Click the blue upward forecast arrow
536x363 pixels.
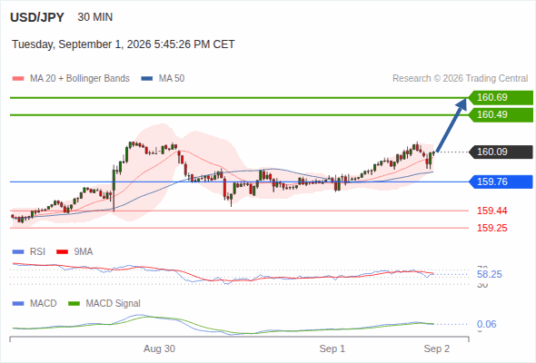pos(452,125)
